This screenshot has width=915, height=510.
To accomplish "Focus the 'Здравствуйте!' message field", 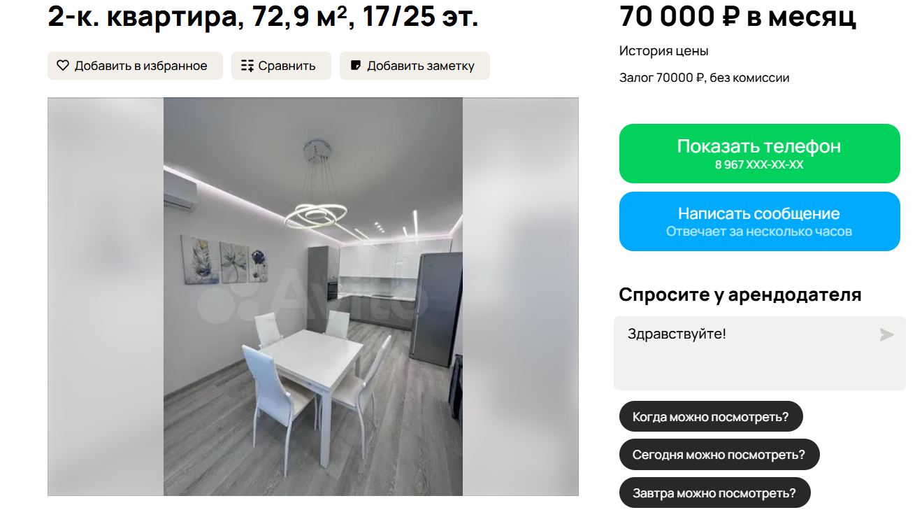I will (x=760, y=353).
